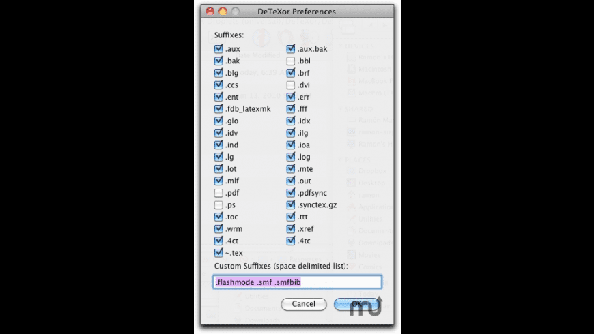Viewport: 594px width, 334px height.
Task: Confirm preferences with OK button
Action: coord(356,304)
